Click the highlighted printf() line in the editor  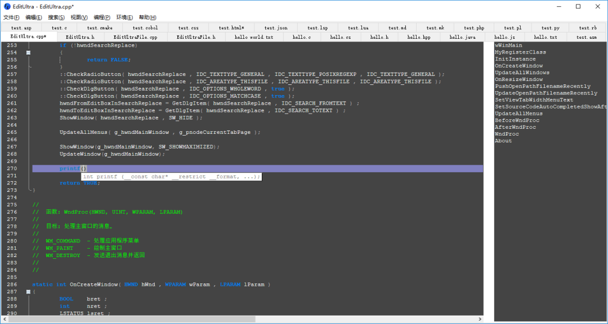click(x=257, y=169)
